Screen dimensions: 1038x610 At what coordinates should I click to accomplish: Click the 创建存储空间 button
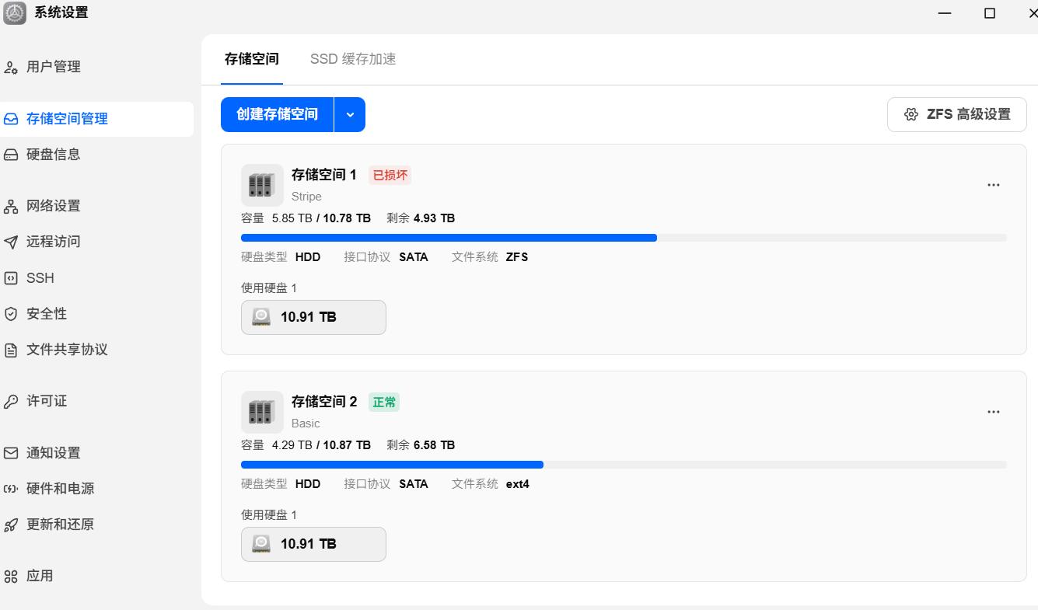278,115
